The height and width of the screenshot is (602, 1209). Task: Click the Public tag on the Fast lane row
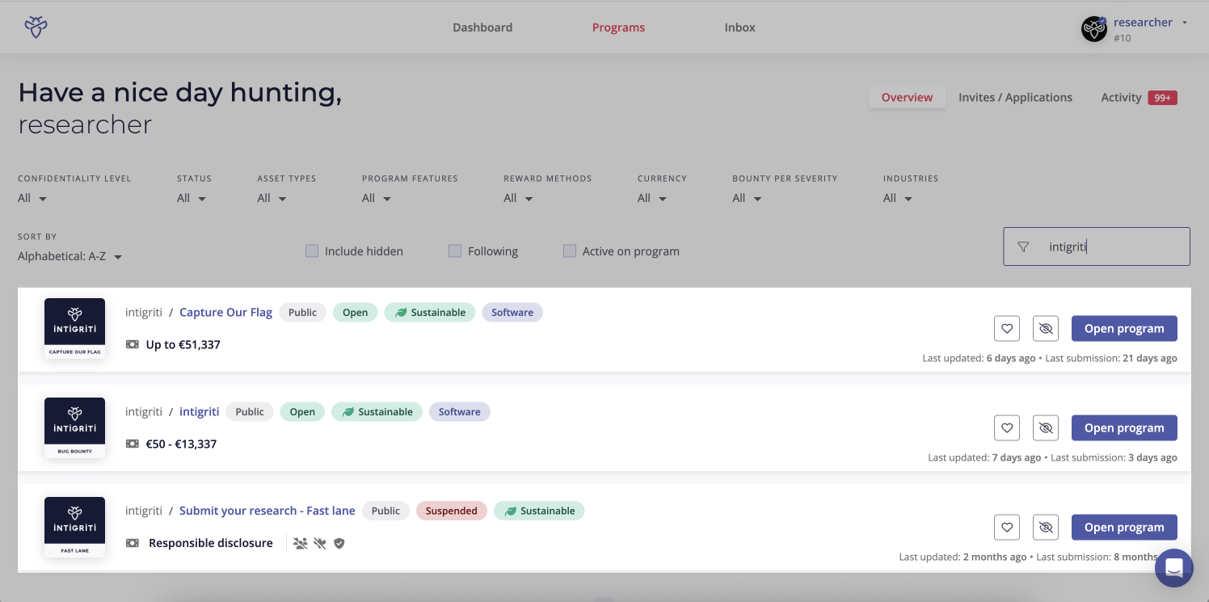coord(385,511)
